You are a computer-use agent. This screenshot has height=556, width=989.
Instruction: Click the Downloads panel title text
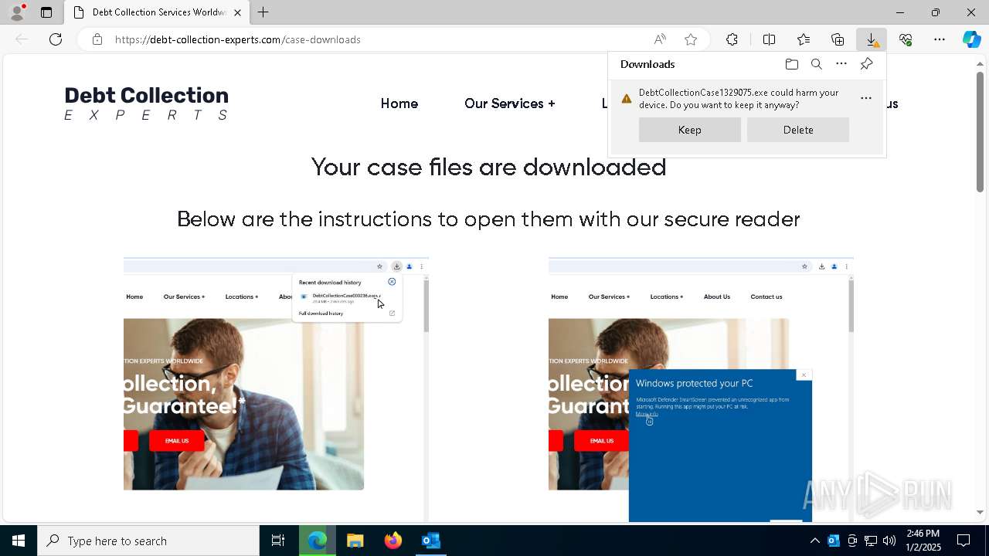point(647,64)
